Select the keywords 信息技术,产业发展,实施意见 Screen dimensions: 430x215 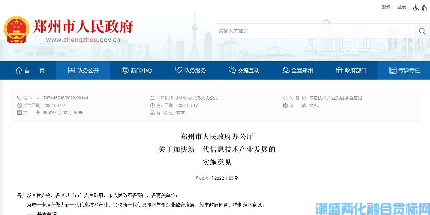(335, 98)
